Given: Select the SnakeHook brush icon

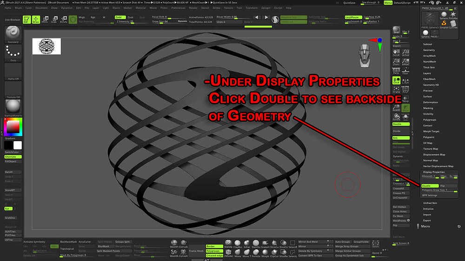Looking at the screenshot, I should (265, 244).
